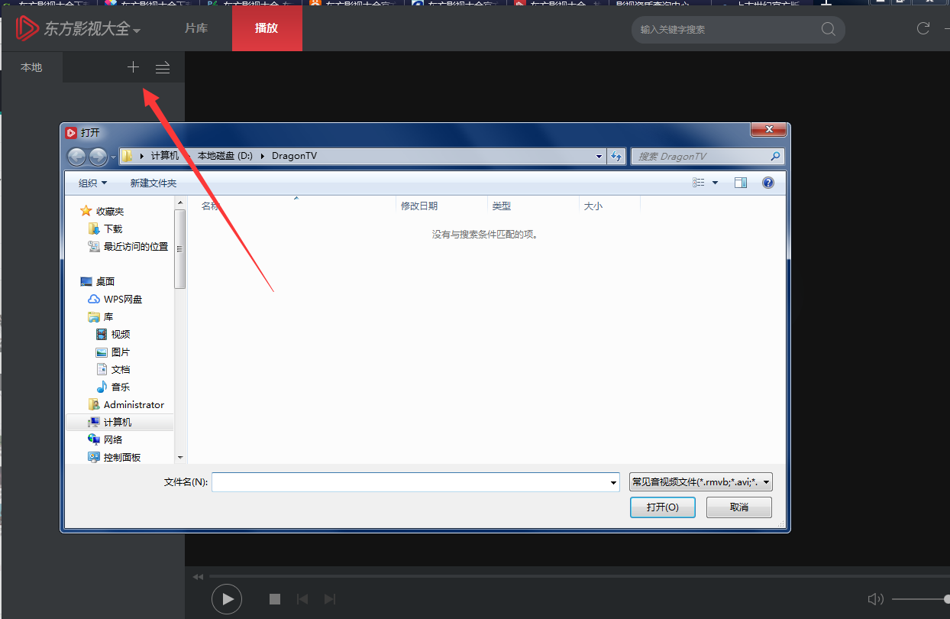
Task: Expand the view options dropdown arrow
Action: (716, 183)
